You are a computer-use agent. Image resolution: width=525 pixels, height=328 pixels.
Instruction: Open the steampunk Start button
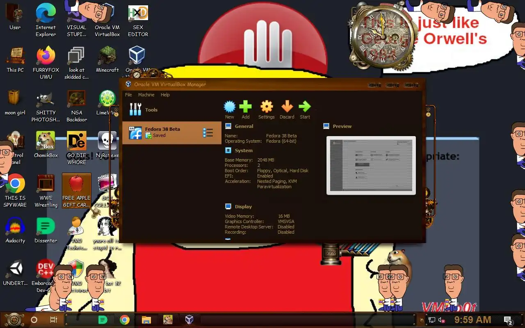14,320
